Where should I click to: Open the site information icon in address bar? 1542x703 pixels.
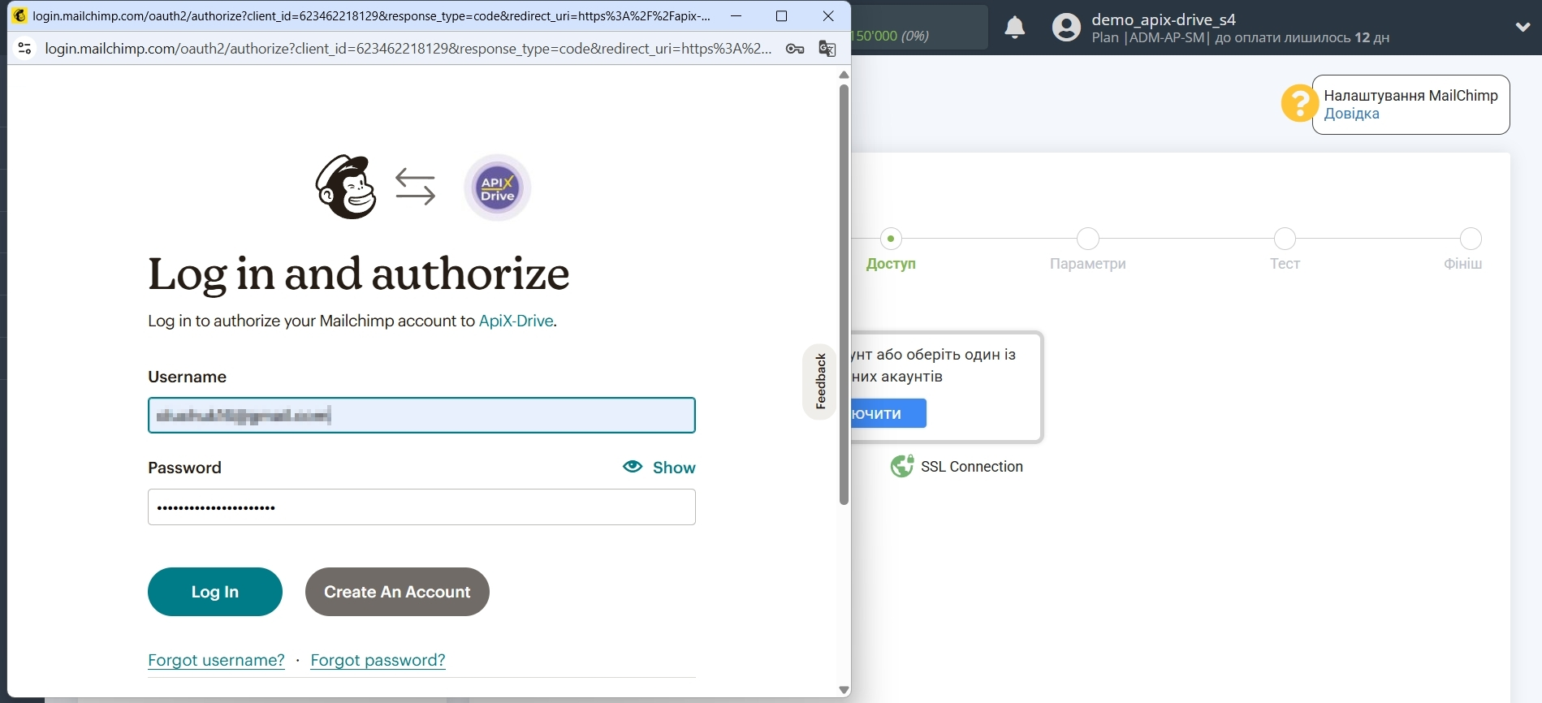pos(25,49)
